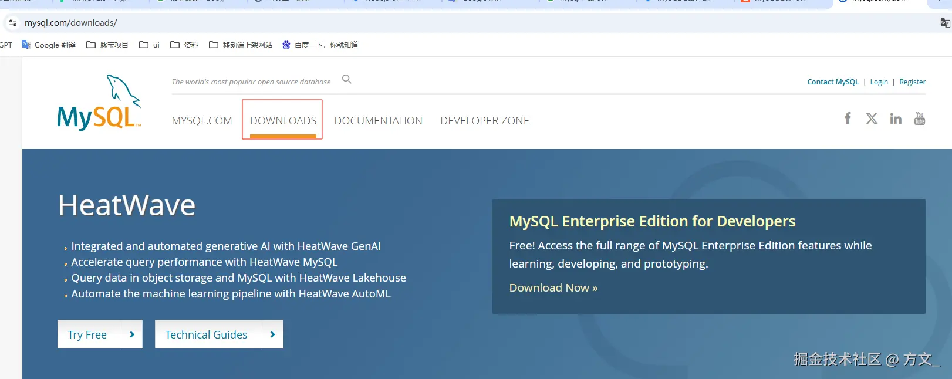Click the Login link
The image size is (952, 379).
pyautogui.click(x=879, y=82)
